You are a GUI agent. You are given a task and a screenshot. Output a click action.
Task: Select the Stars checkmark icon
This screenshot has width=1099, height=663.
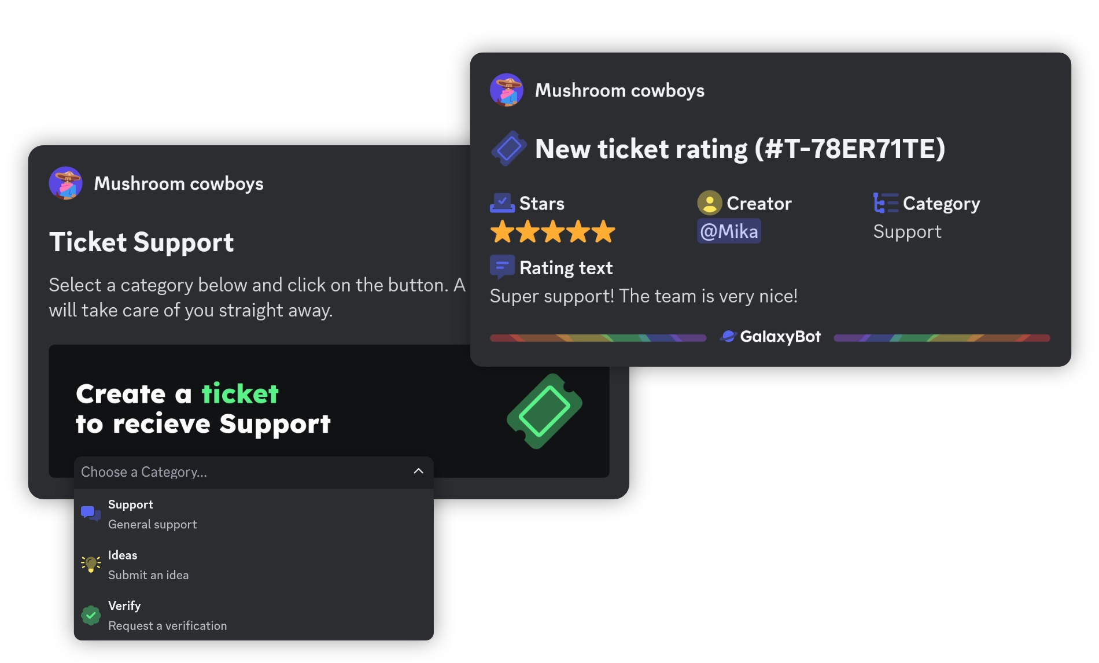point(502,202)
